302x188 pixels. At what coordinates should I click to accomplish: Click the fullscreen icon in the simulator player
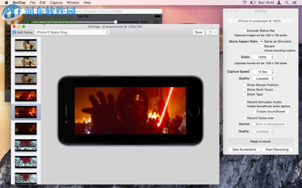156,22
